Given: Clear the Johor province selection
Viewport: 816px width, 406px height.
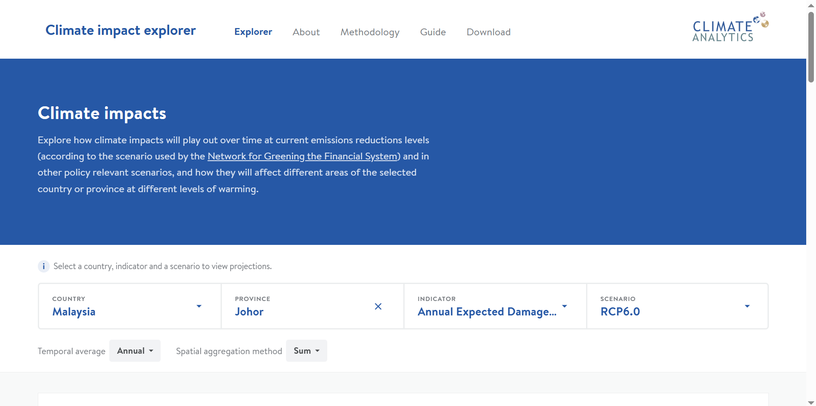Looking at the screenshot, I should click(x=378, y=307).
